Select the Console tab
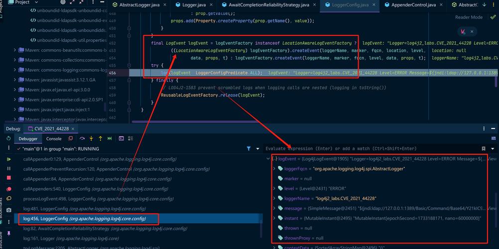Screen dimensions: 499x249 [x=54, y=138]
